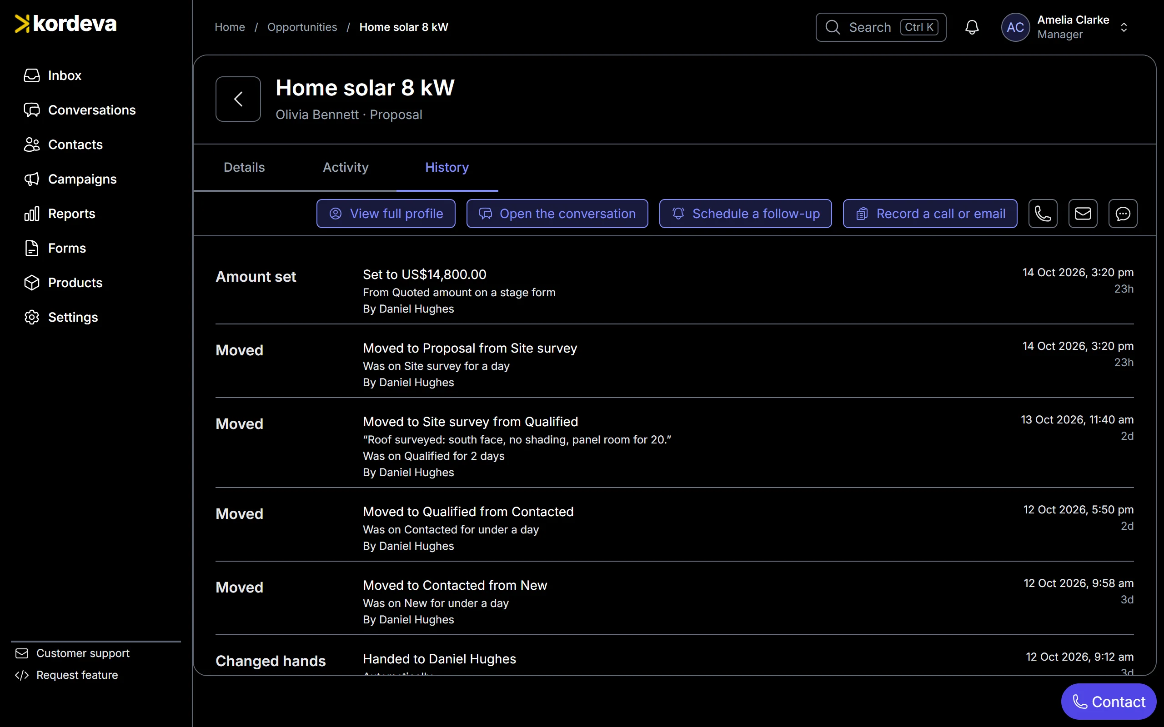Click the roof surveyed note quote
The height and width of the screenshot is (727, 1164).
point(517,439)
